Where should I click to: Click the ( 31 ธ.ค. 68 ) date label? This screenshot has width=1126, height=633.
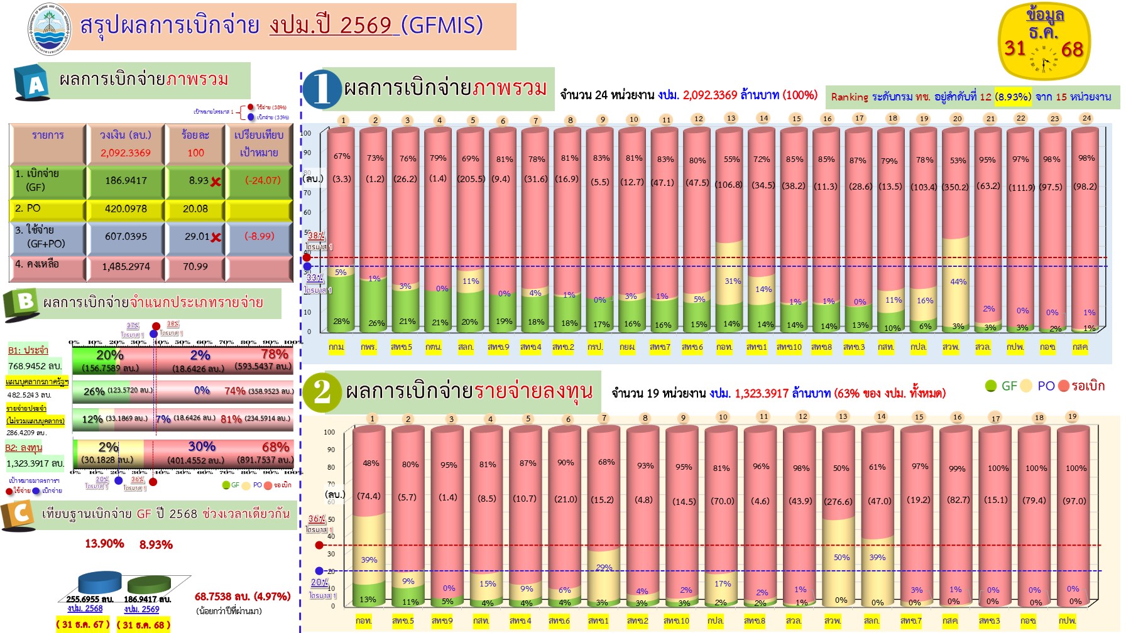[x=143, y=625]
